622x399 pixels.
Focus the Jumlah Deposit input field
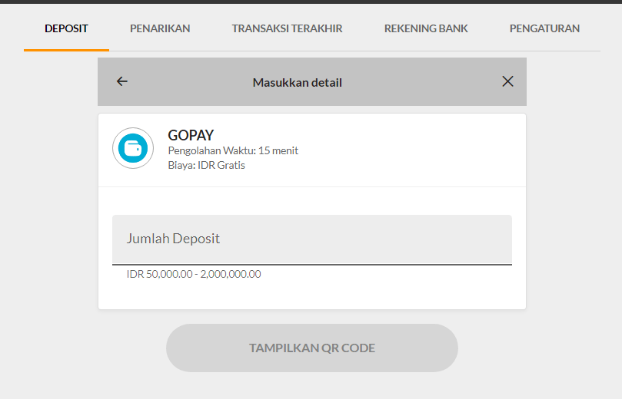pyautogui.click(x=311, y=239)
